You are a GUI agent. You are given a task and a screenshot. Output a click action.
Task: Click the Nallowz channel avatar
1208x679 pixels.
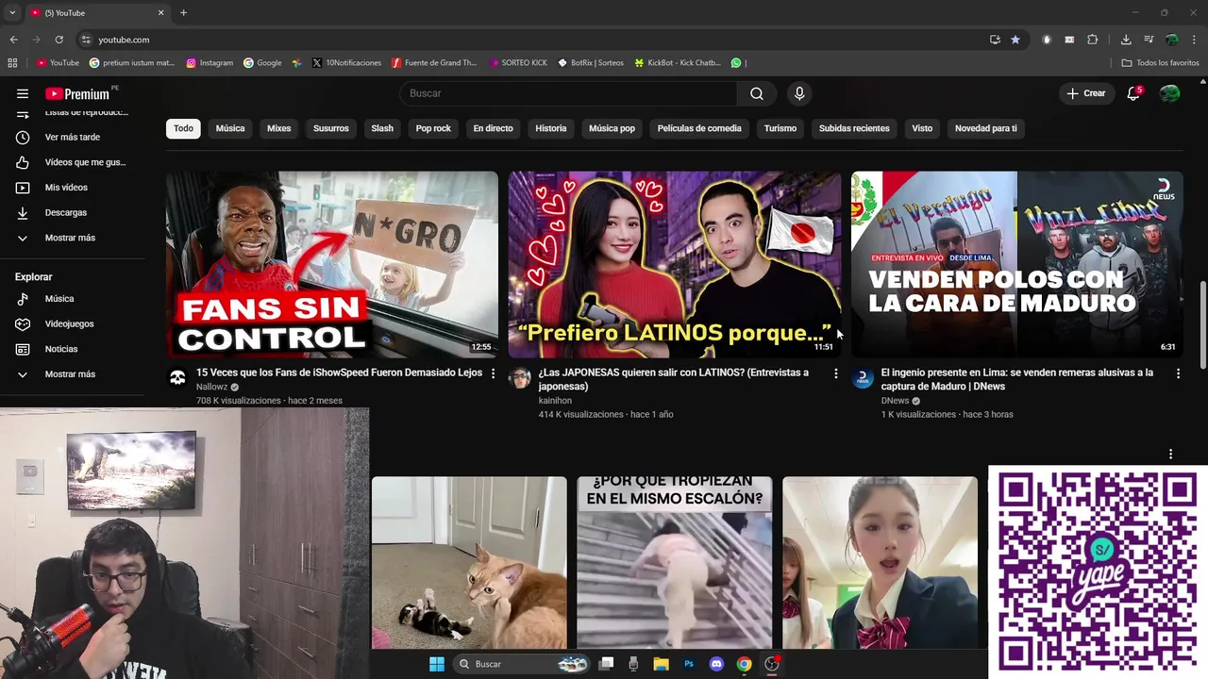[176, 378]
